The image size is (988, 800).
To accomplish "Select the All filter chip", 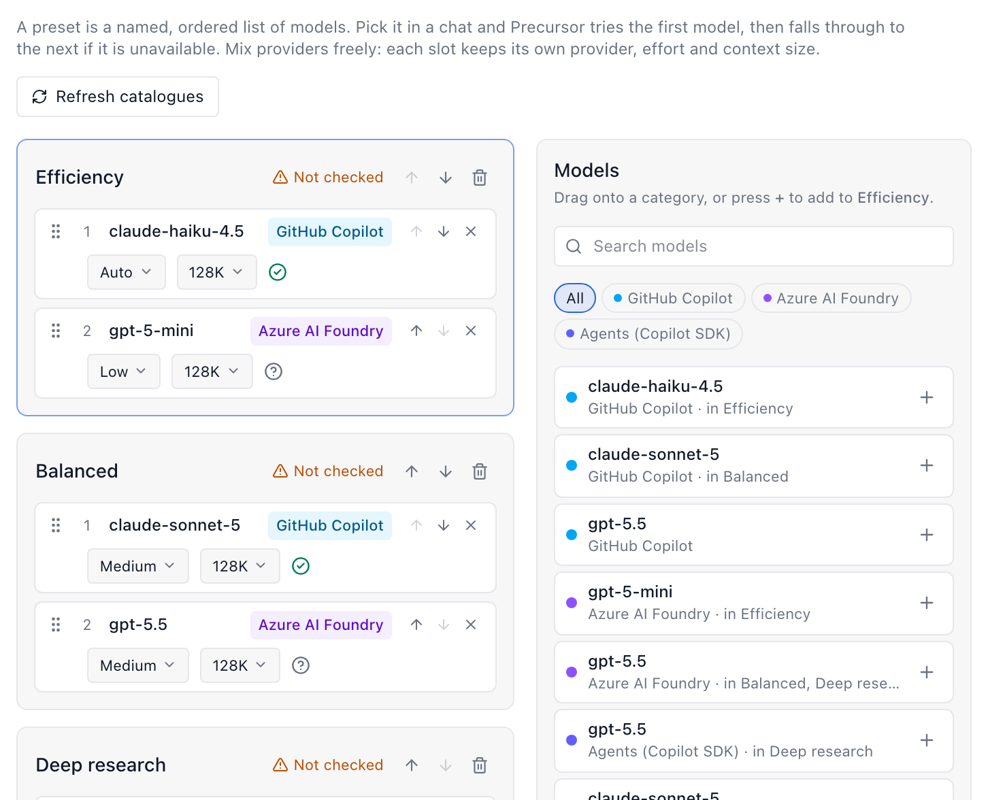I will coord(575,298).
